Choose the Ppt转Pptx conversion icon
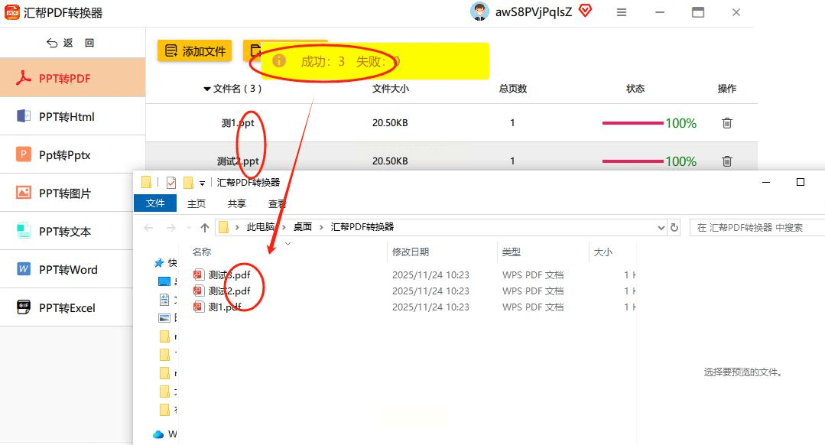The height and width of the screenshot is (445, 825). tap(24, 154)
